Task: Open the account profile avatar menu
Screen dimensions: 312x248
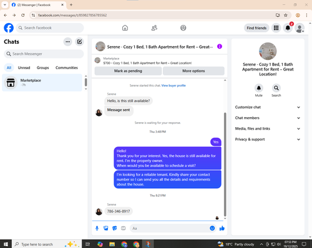Action: pyautogui.click(x=300, y=28)
